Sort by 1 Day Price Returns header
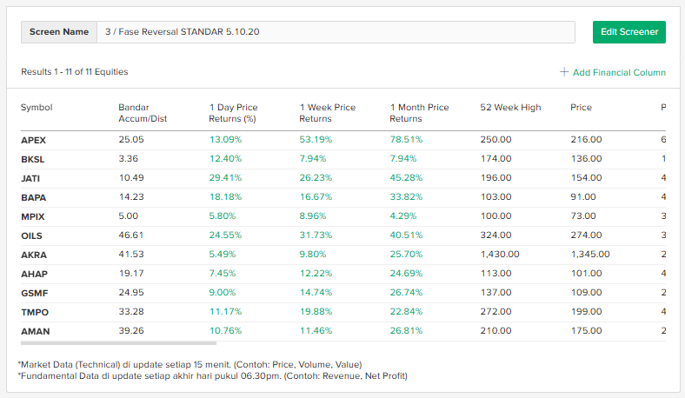685x398 pixels. (234, 113)
